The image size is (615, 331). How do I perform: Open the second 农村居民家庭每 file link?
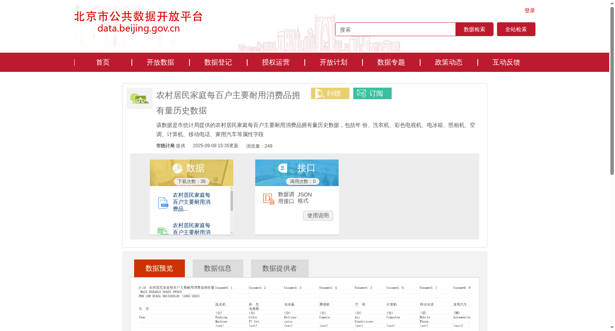point(191,229)
